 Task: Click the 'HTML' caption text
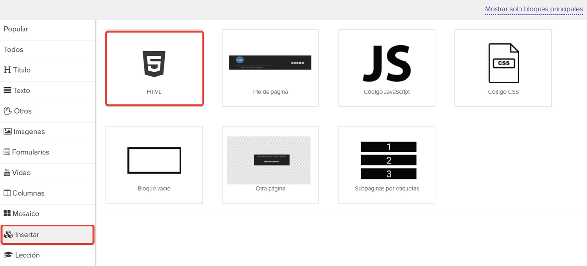(x=154, y=92)
